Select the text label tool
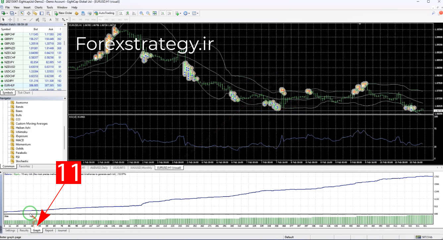443x240 pixels. [57, 20]
